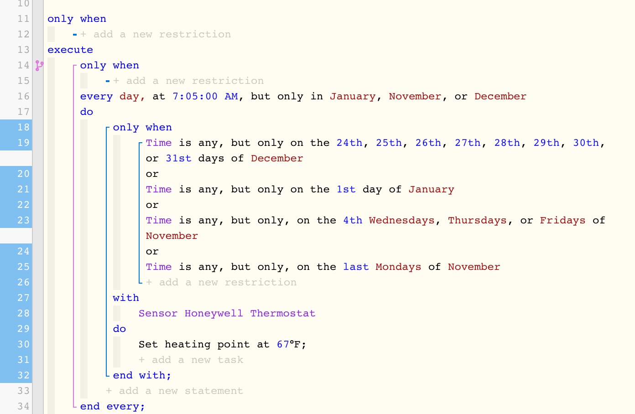
Task: Click the '1st' day value
Action: (346, 189)
